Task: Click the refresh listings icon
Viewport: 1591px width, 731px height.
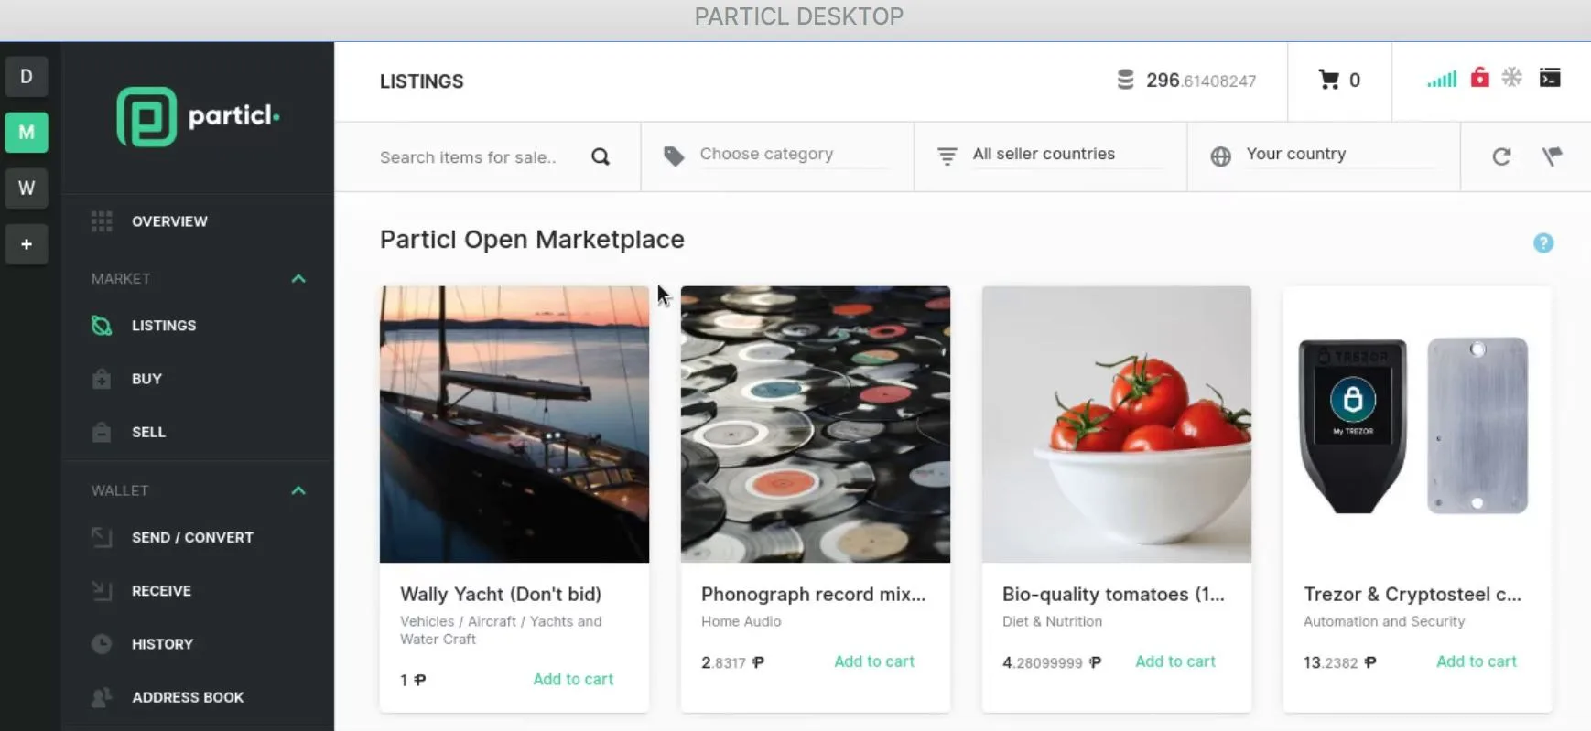Action: click(x=1501, y=156)
